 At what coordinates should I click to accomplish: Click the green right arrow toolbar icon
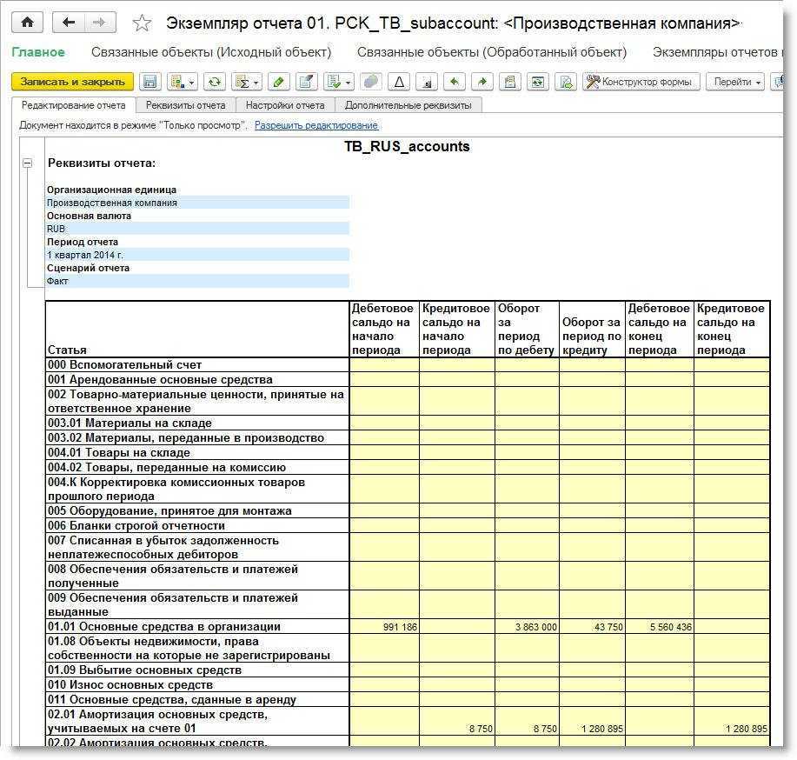click(x=482, y=82)
